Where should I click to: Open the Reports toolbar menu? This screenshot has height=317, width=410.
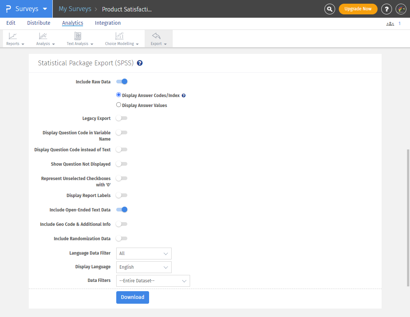click(13, 38)
